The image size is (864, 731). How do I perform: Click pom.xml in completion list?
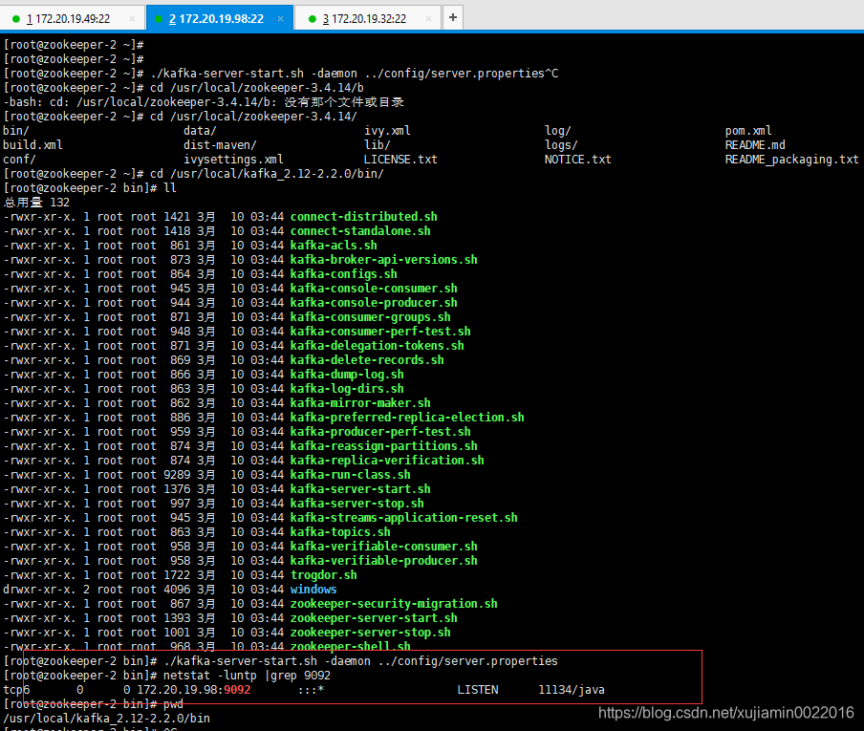748,131
